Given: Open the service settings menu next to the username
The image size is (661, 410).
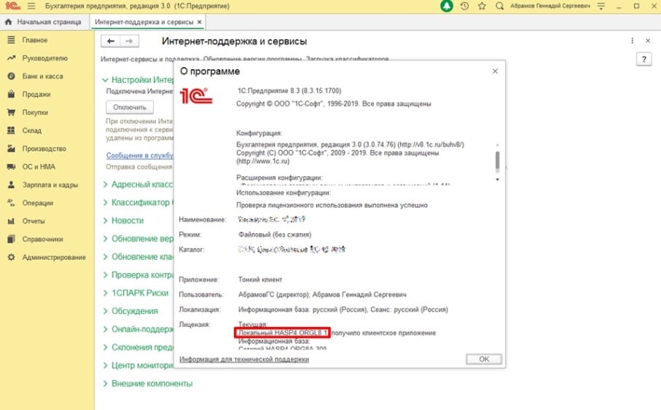Looking at the screenshot, I should (x=601, y=6).
